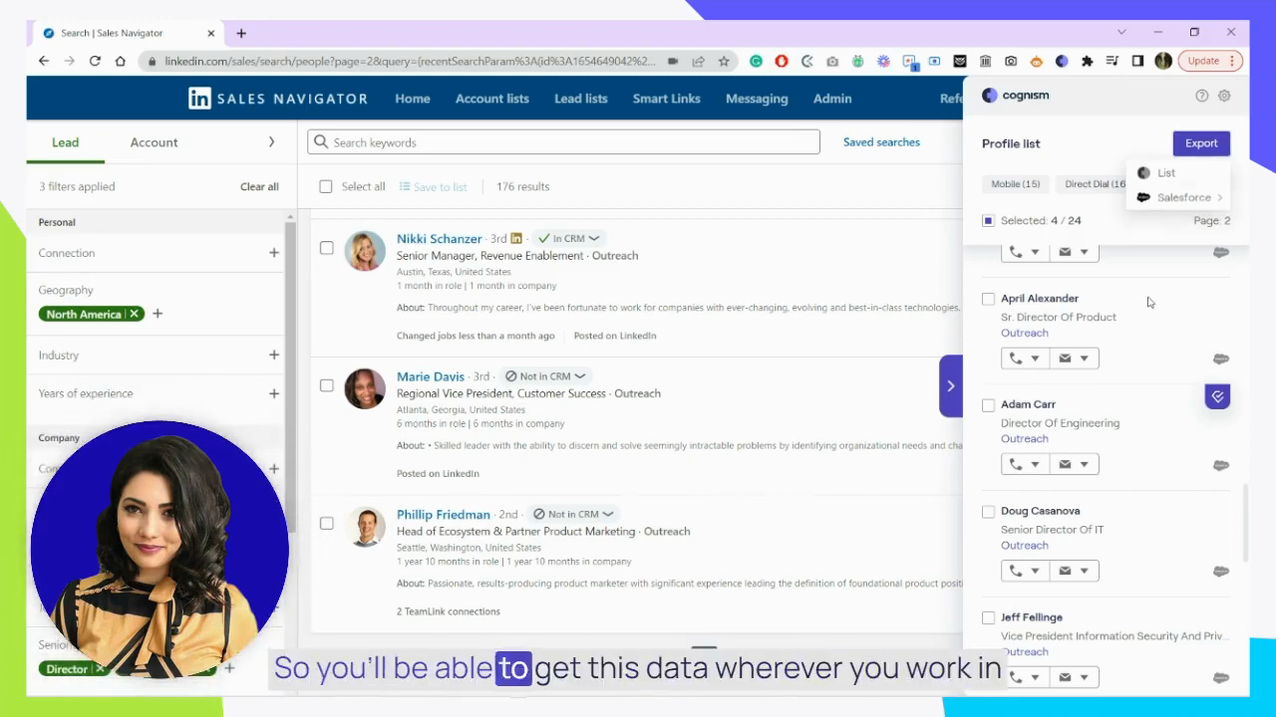This screenshot has width=1276, height=717.
Task: Click the media control extension icon
Action: pyautogui.click(x=1113, y=61)
